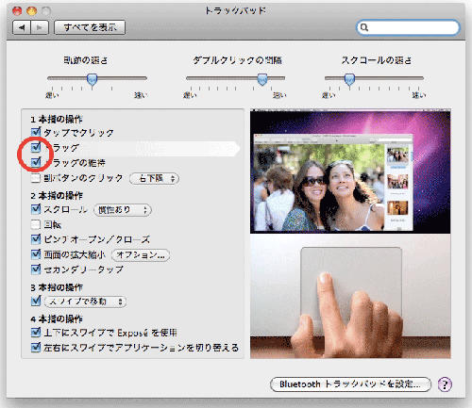Click the オプション... button
472x408 pixels.
pyautogui.click(x=141, y=255)
